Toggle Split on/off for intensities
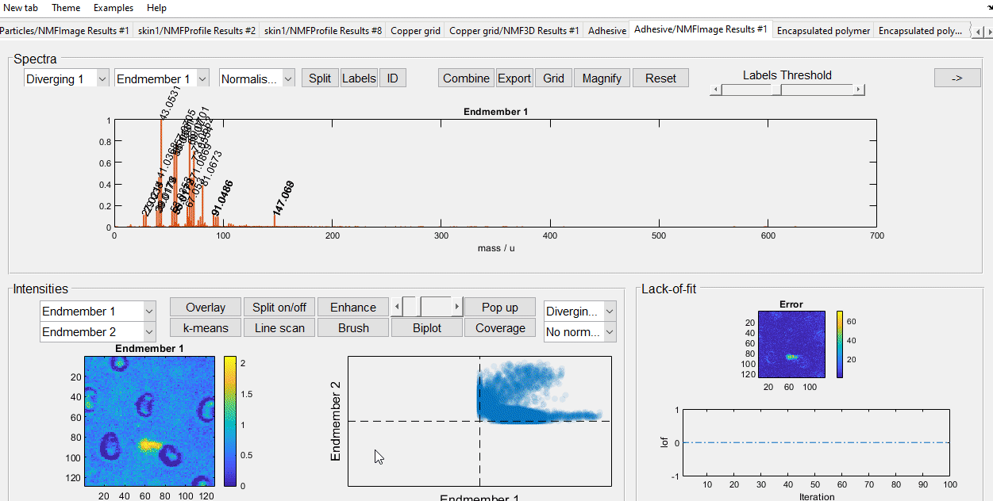Screen dimensions: 993x501 pos(279,308)
